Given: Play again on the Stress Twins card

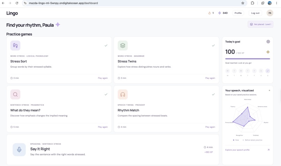Looking at the screenshot, I should coord(210,78).
